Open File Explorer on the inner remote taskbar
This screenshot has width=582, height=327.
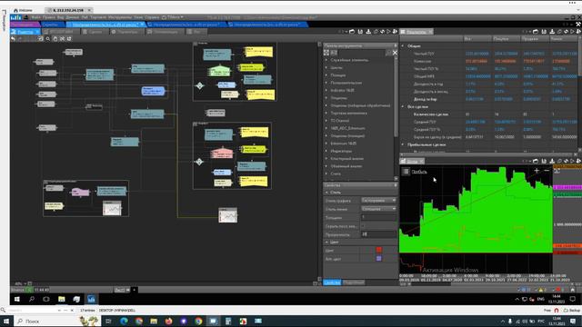pos(62,299)
